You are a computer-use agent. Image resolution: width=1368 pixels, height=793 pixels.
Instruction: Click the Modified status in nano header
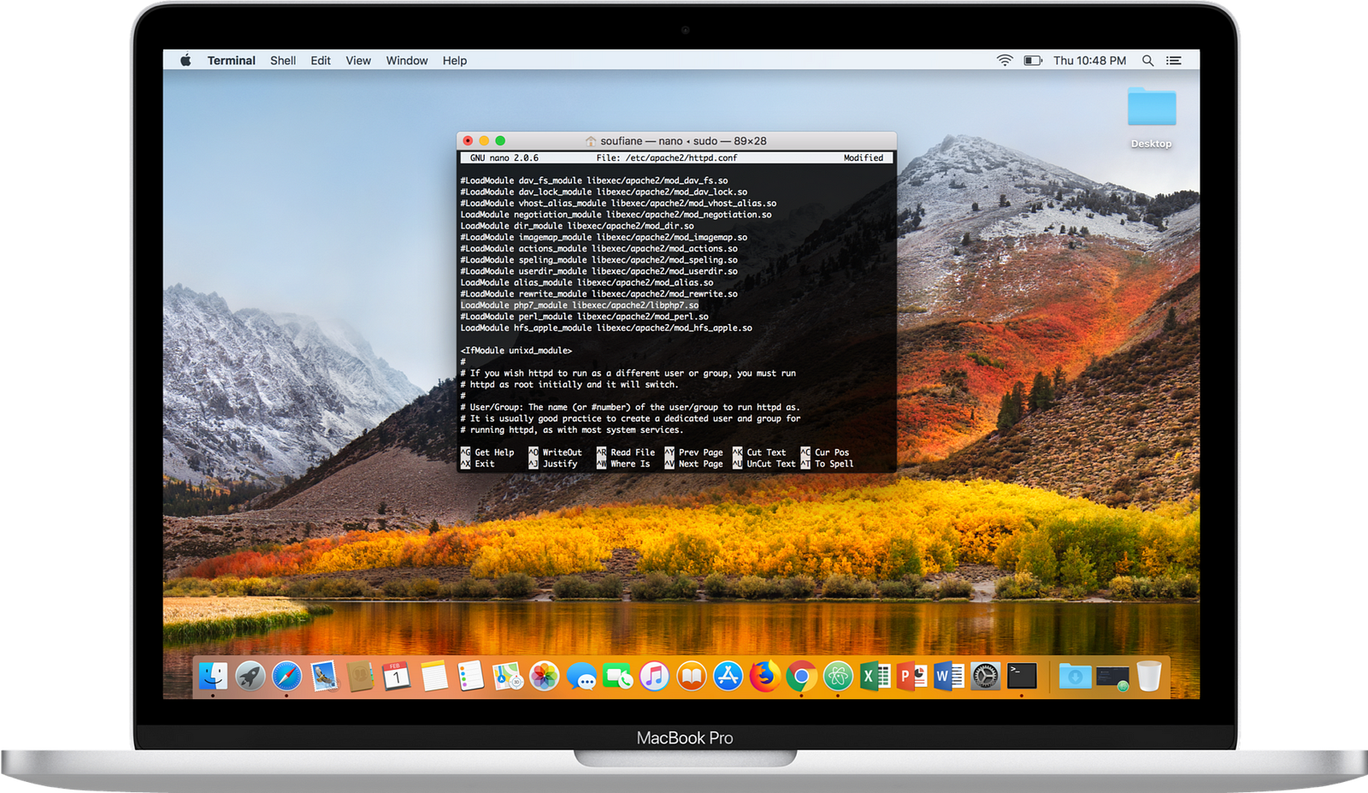pyautogui.click(x=864, y=157)
